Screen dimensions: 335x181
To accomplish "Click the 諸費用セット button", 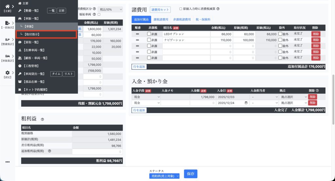I will click(160, 10).
